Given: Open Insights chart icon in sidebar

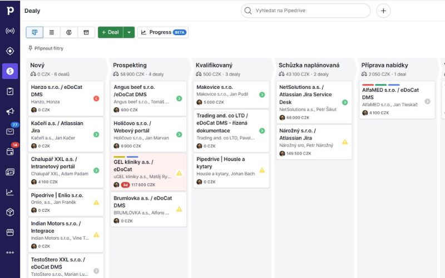Looking at the screenshot, I should click(10, 192).
